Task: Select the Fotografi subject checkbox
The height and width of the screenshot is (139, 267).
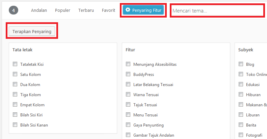Action: click(x=241, y=135)
